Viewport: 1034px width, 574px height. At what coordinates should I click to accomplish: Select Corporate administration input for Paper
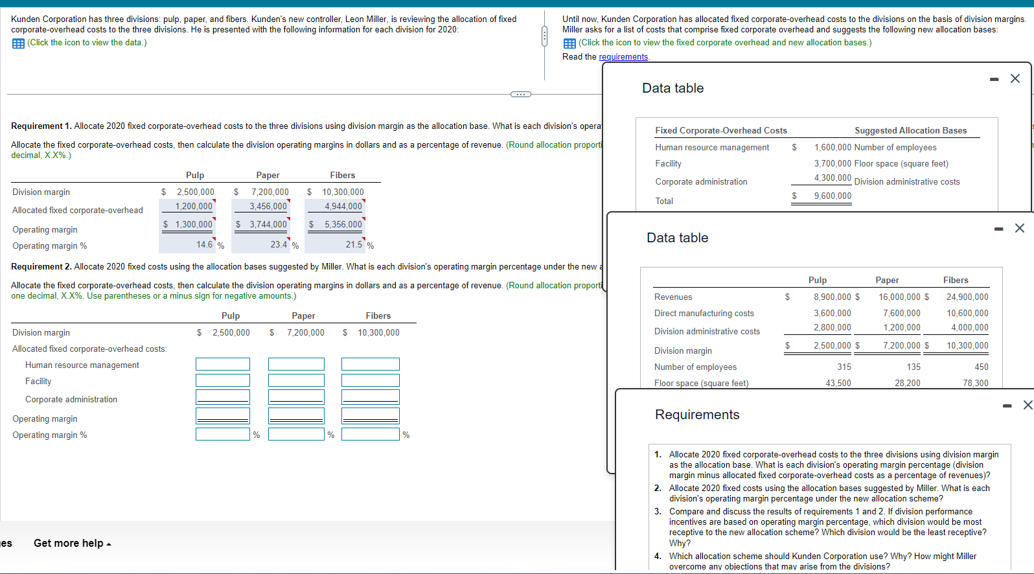[296, 397]
